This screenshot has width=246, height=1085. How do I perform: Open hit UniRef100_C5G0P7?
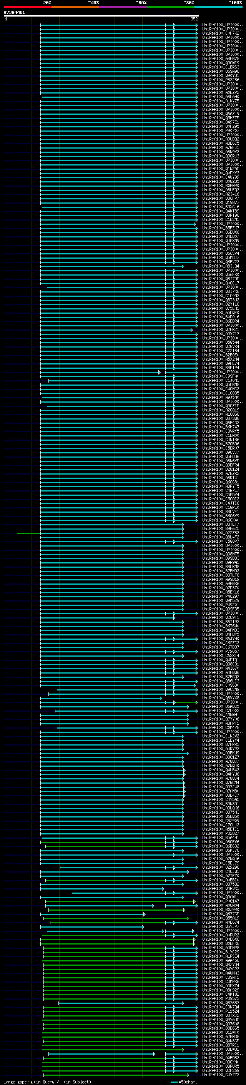pyautogui.click(x=221, y=541)
